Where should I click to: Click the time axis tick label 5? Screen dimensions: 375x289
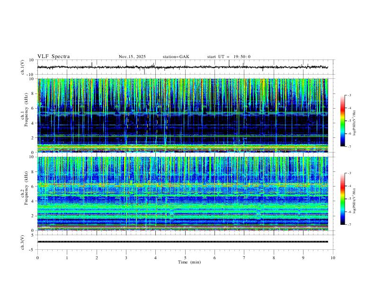click(x=185, y=258)
